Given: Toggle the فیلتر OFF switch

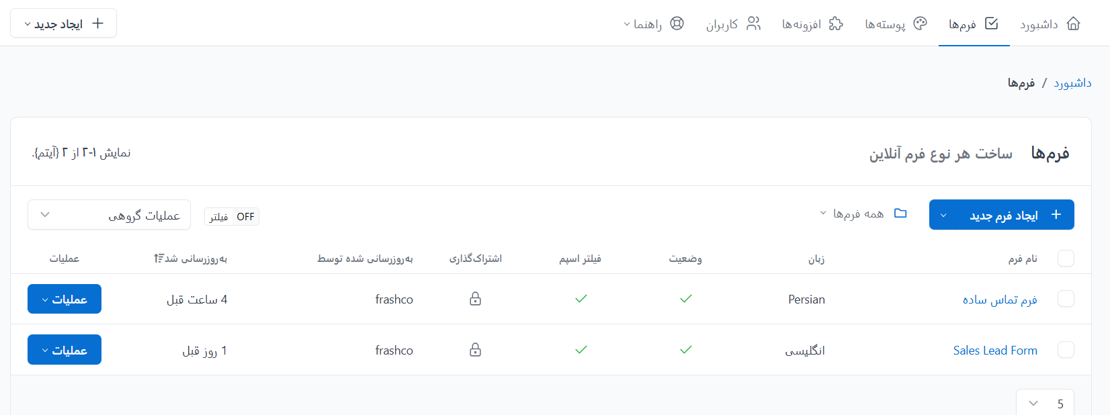Looking at the screenshot, I should pyautogui.click(x=232, y=217).
